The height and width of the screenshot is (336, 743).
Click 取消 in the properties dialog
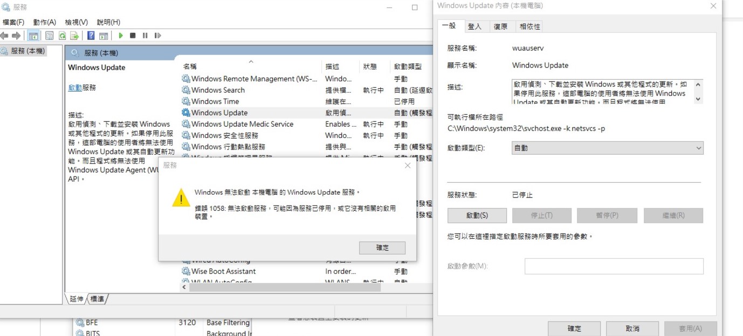pos(632,328)
